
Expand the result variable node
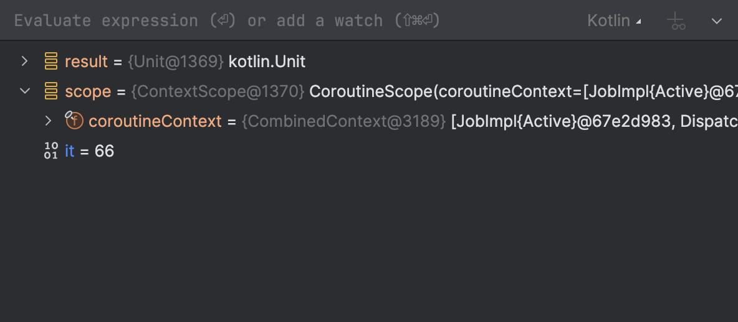[x=24, y=61]
